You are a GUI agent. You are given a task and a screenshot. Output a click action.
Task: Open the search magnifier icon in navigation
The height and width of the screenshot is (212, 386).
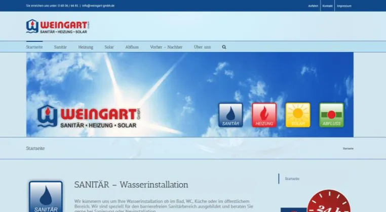224,47
